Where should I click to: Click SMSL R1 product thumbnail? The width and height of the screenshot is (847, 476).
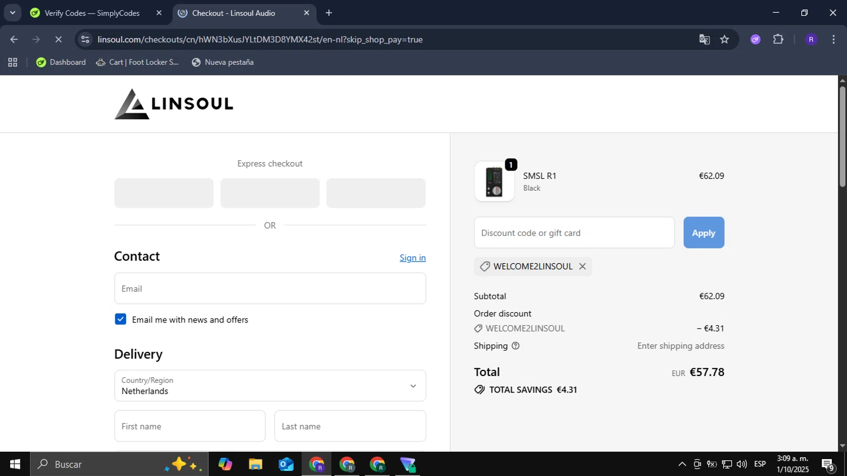pos(494,181)
